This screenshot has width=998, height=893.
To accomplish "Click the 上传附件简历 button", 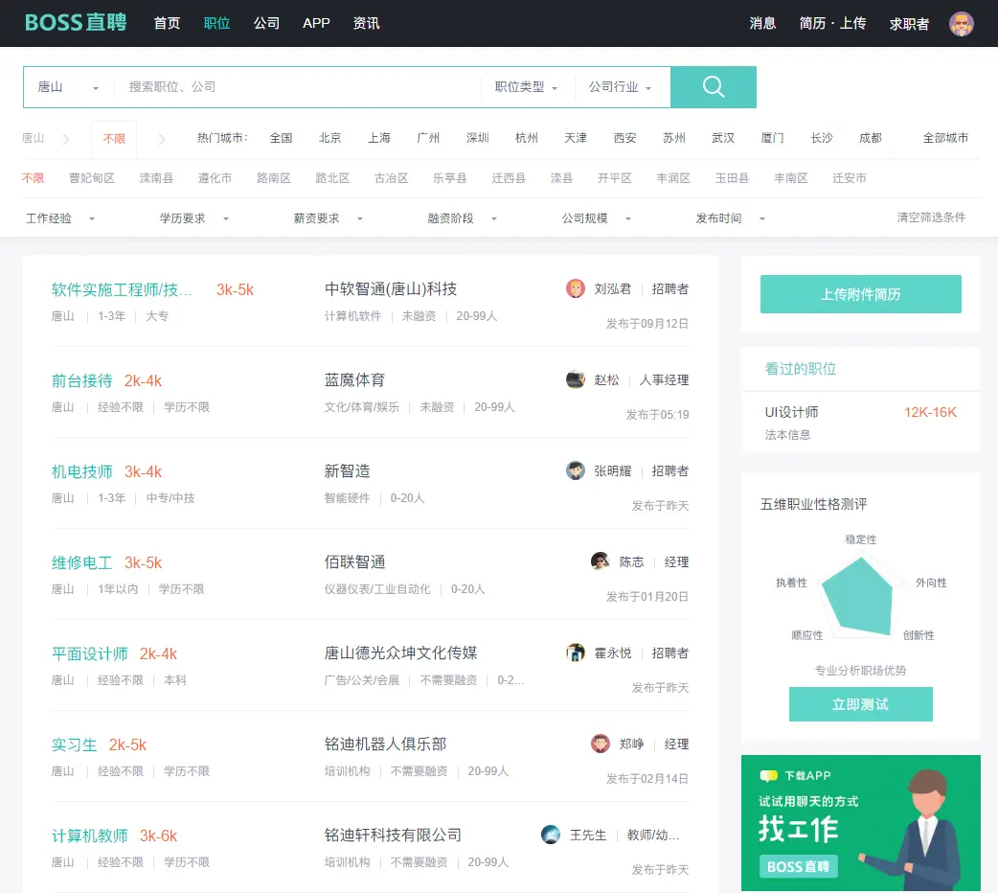I will (860, 294).
